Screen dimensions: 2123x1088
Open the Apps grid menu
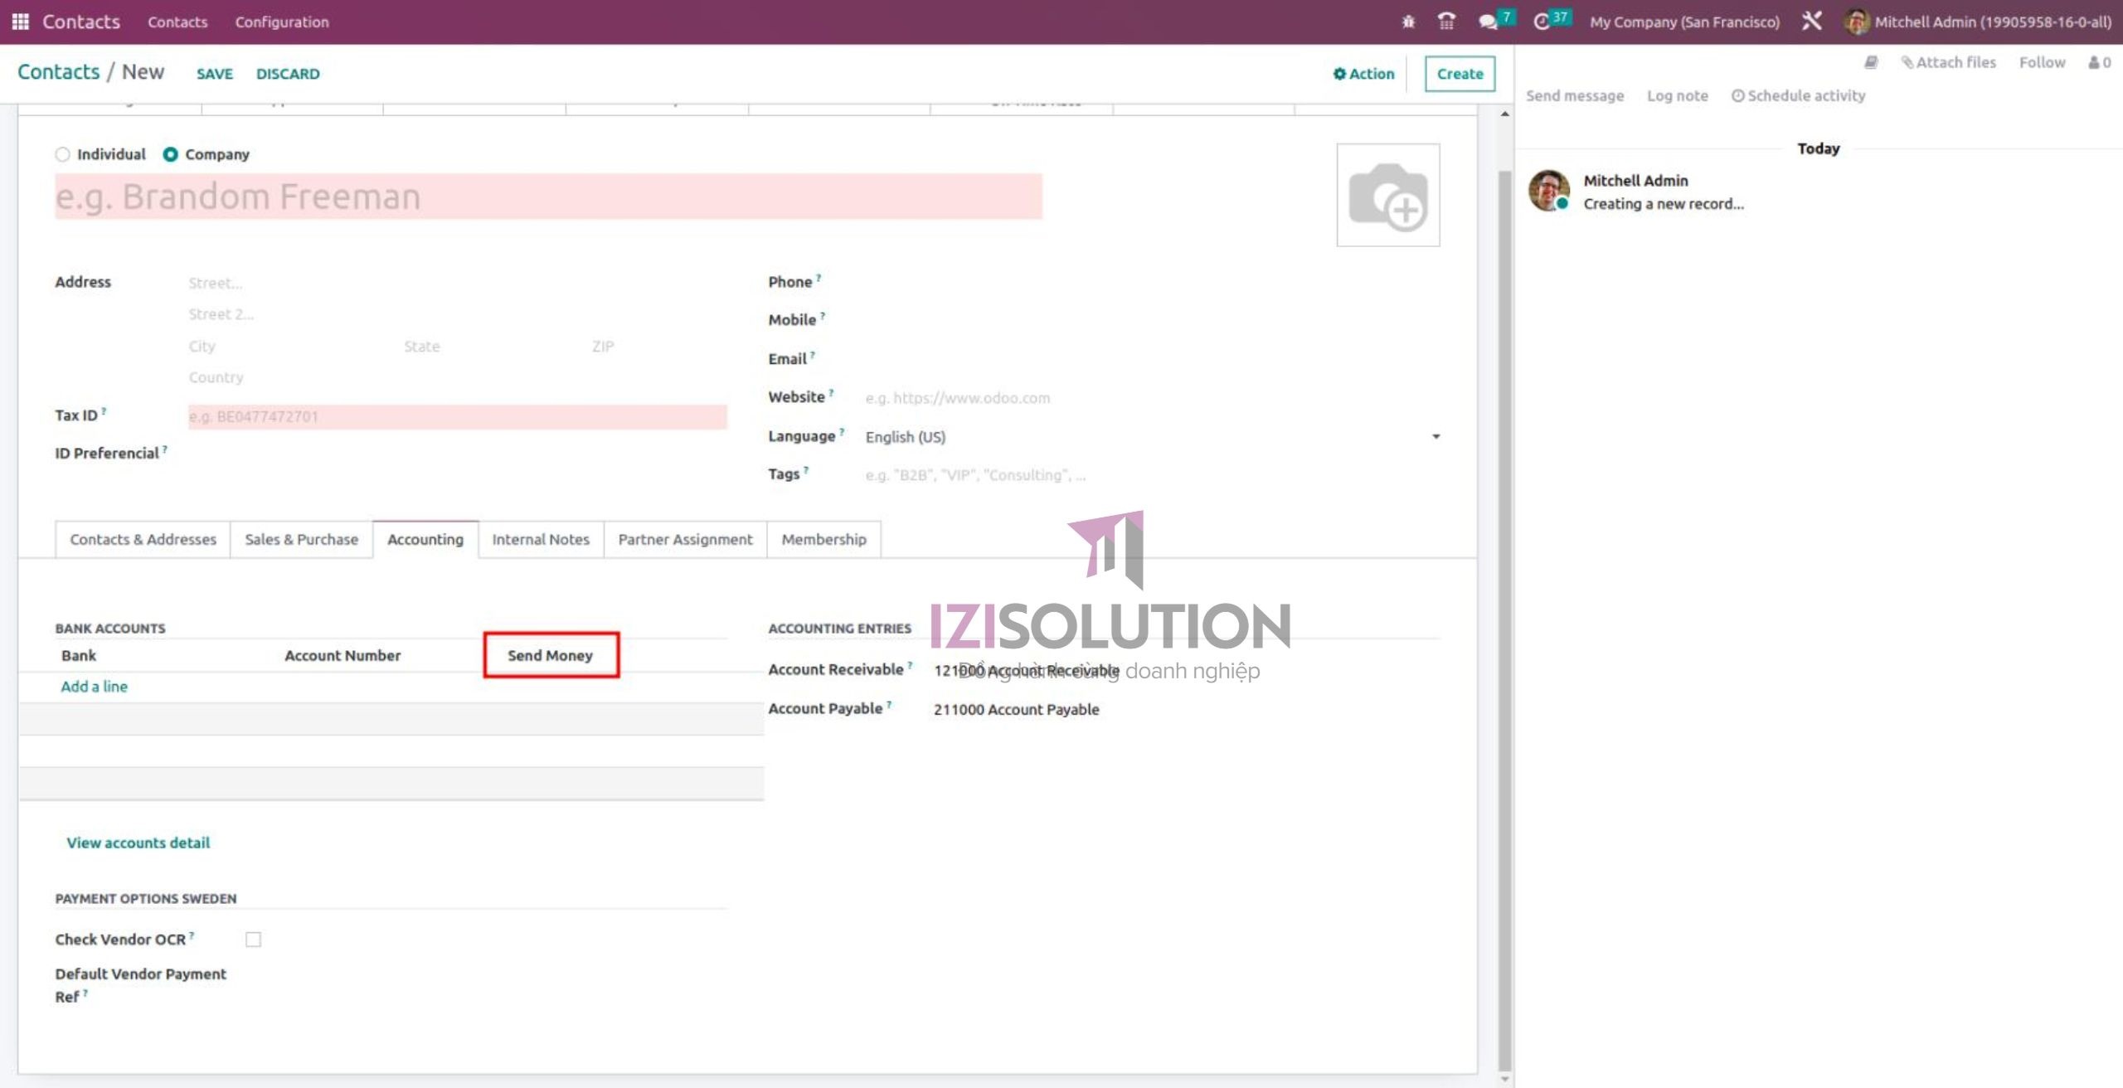(x=21, y=22)
